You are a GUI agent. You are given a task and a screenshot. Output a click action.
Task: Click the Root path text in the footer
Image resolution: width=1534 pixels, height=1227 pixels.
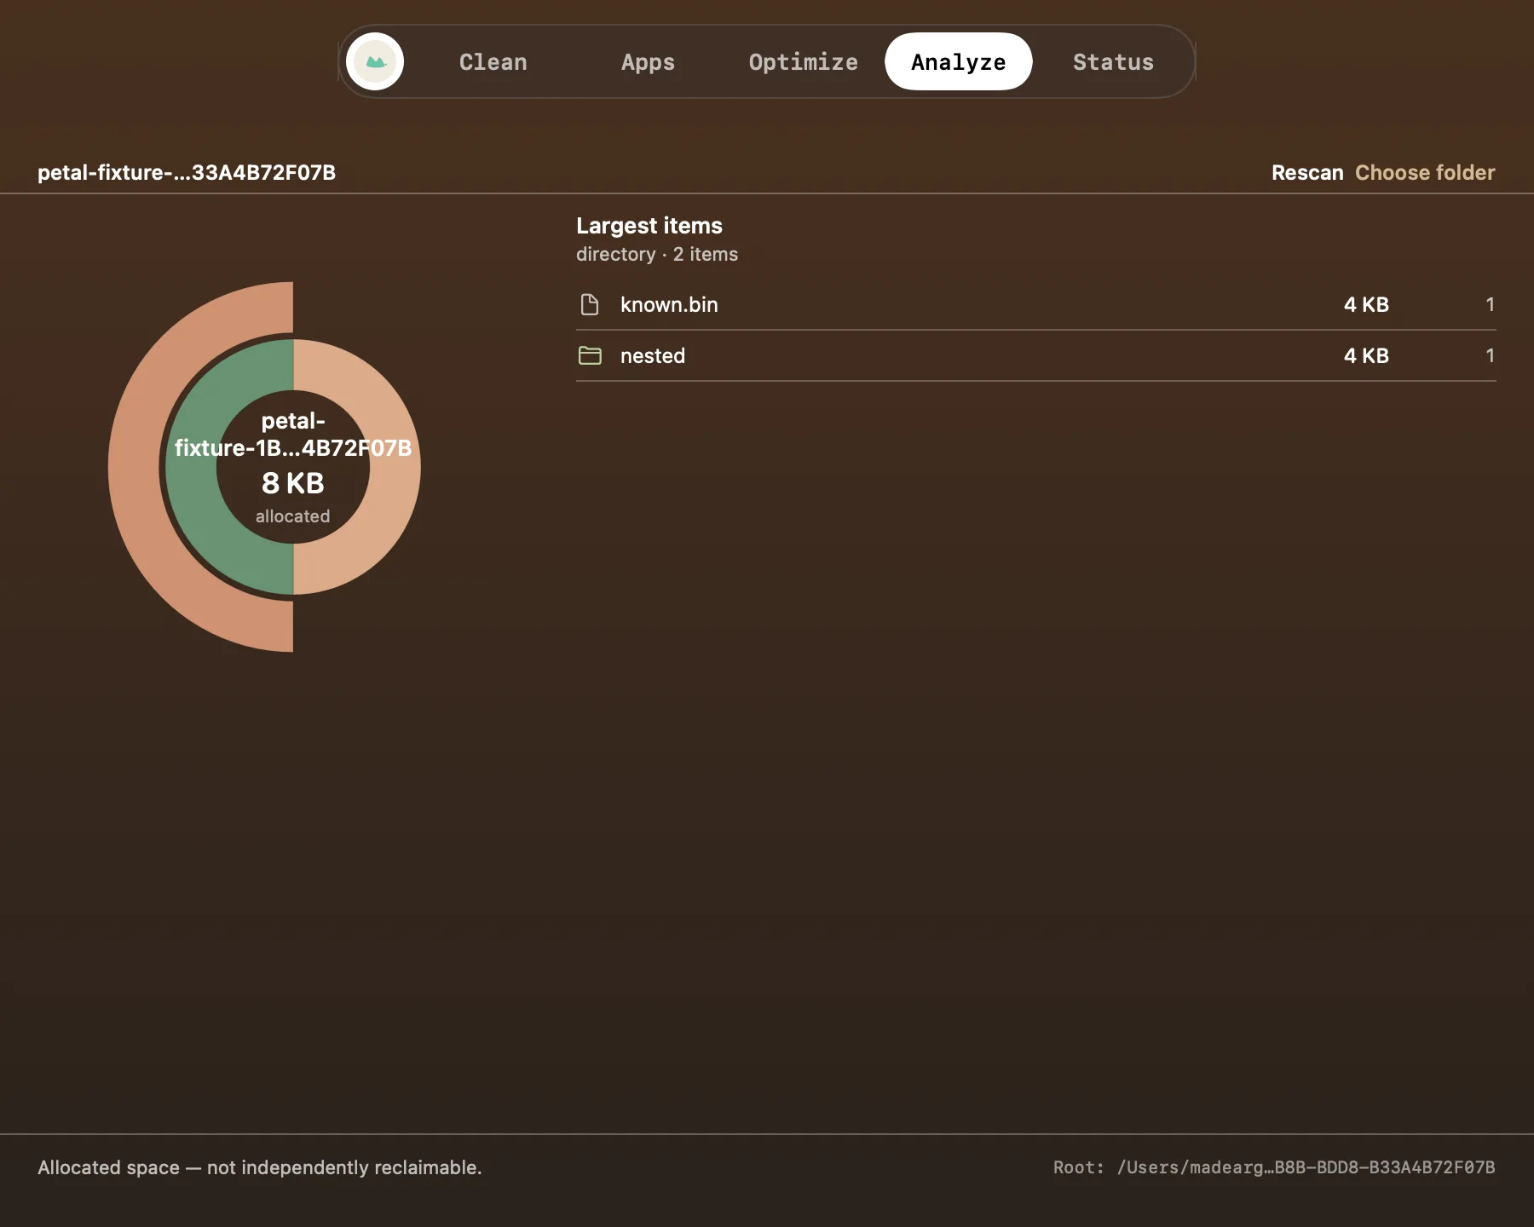(1274, 1167)
